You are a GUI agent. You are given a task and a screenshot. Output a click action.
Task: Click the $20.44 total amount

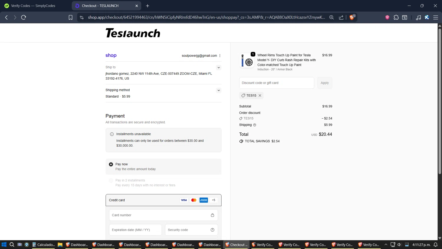(x=325, y=134)
